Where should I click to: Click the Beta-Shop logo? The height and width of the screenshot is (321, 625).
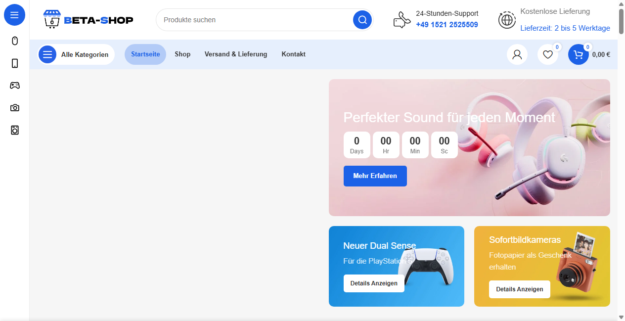point(88,19)
